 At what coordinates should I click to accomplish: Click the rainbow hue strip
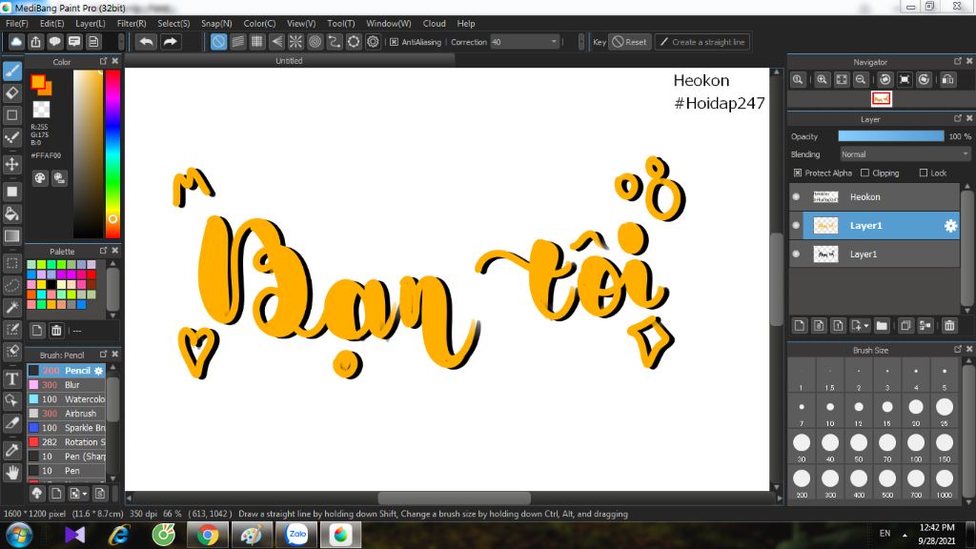112,153
